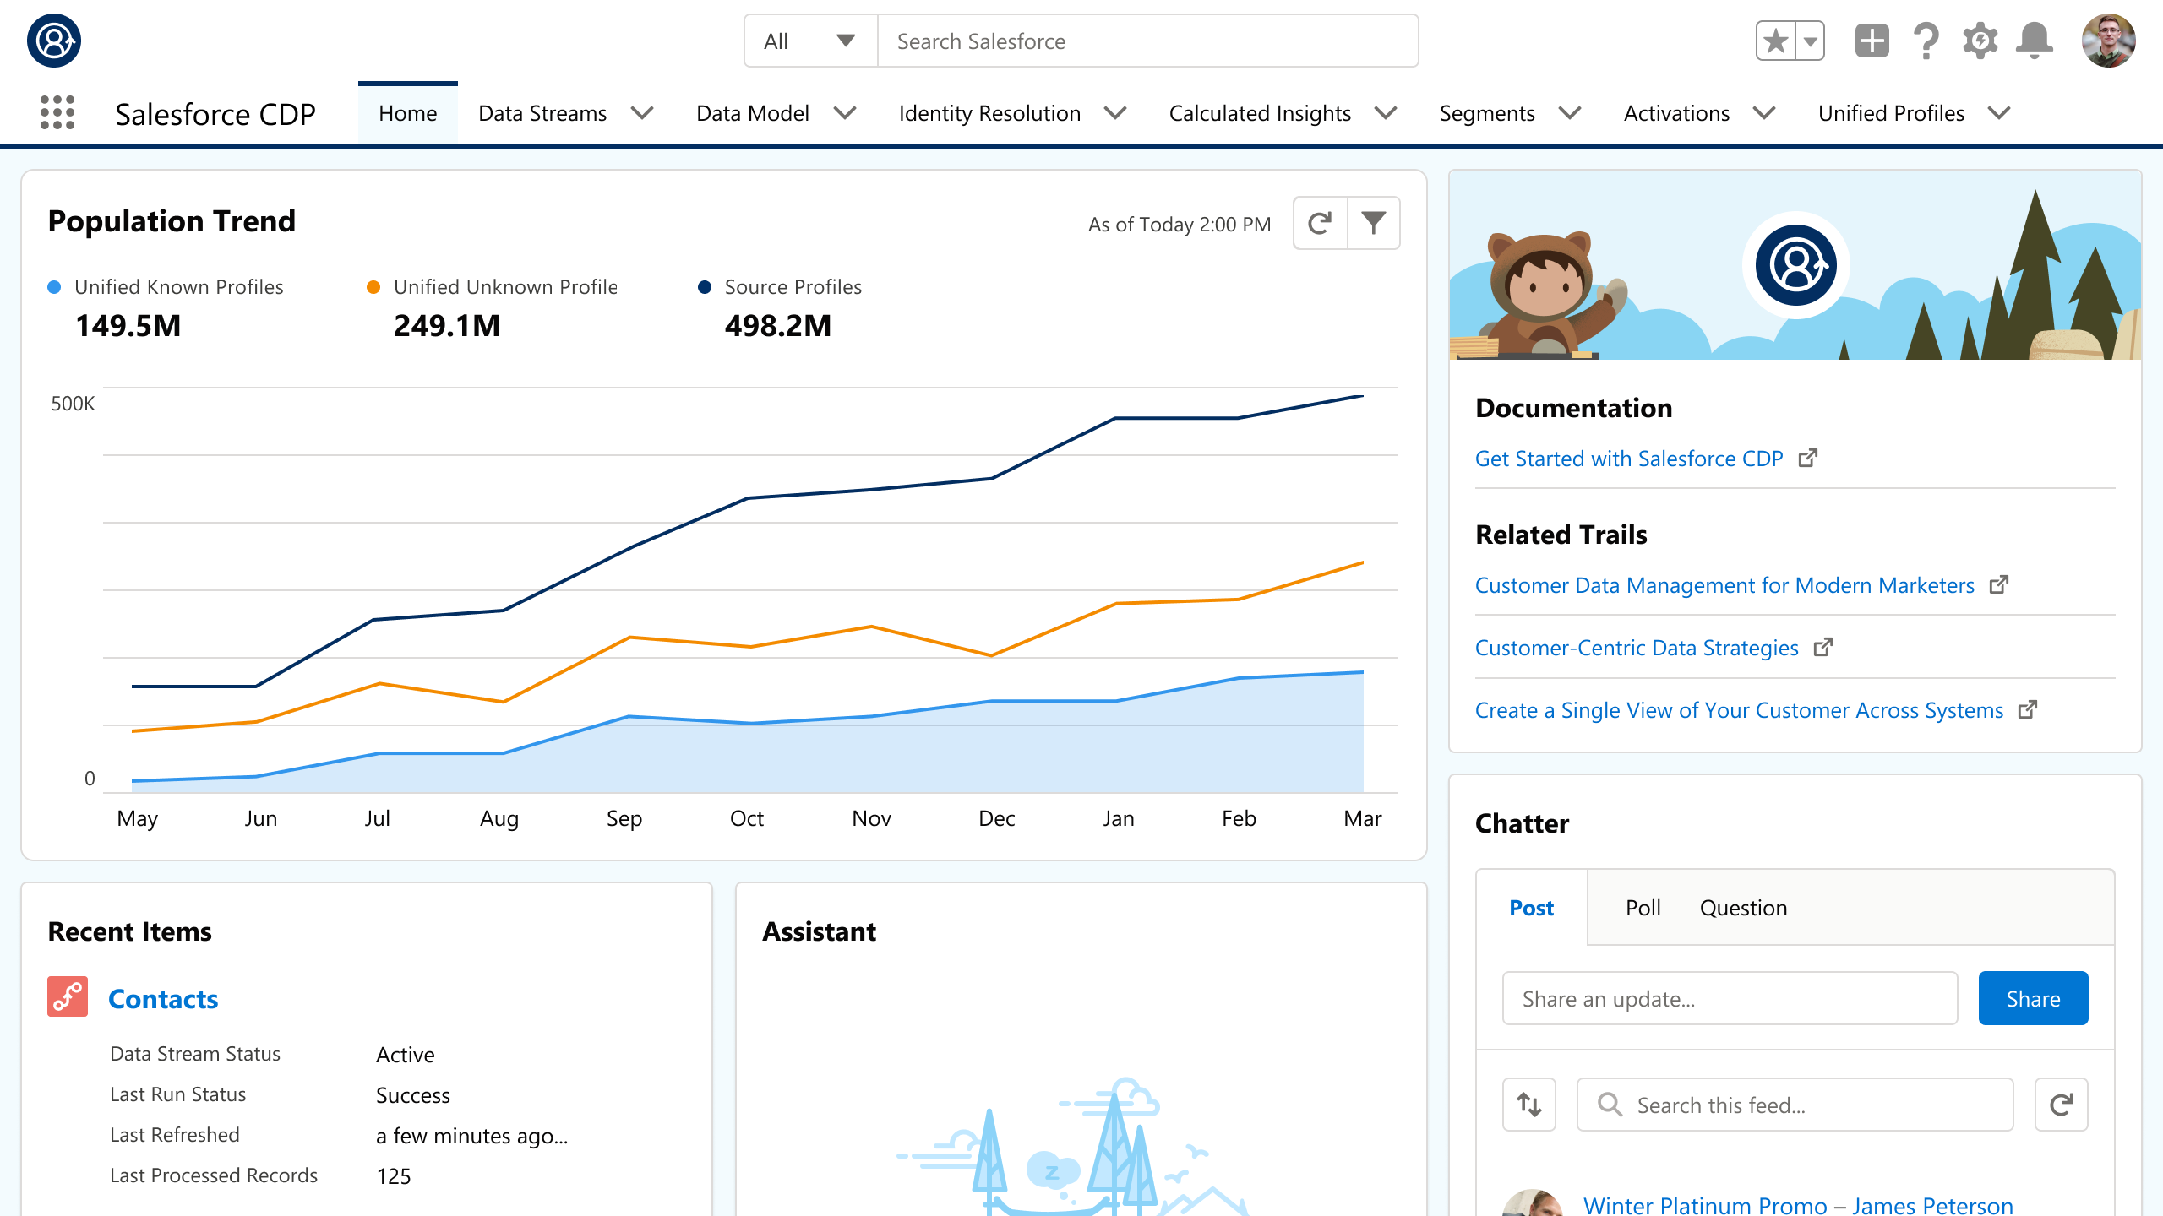This screenshot has height=1216, width=2163.
Task: Click the Share button in Chatter
Action: [x=2032, y=998]
